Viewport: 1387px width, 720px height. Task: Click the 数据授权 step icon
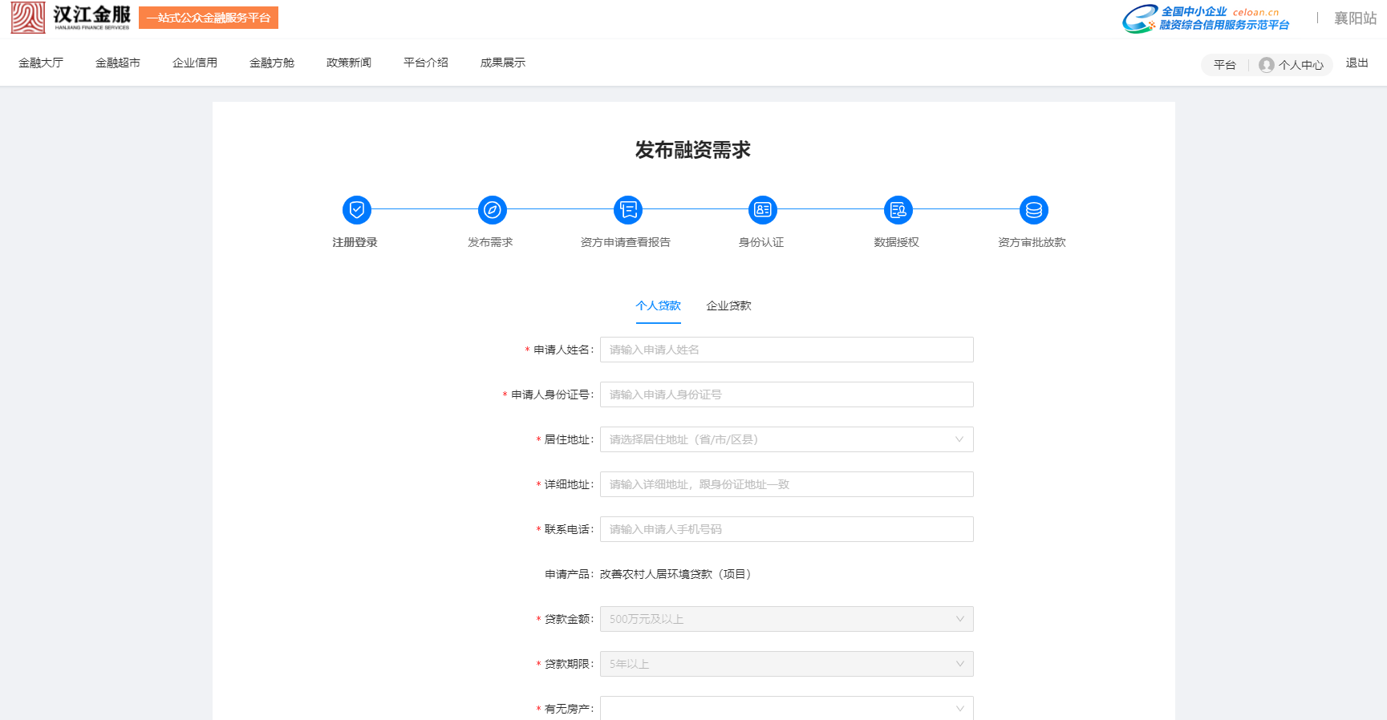click(x=898, y=210)
